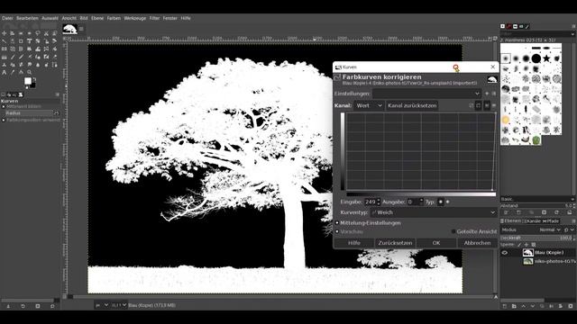Step the Eingabe value spinner
This screenshot has width=577, height=324.
[x=379, y=202]
